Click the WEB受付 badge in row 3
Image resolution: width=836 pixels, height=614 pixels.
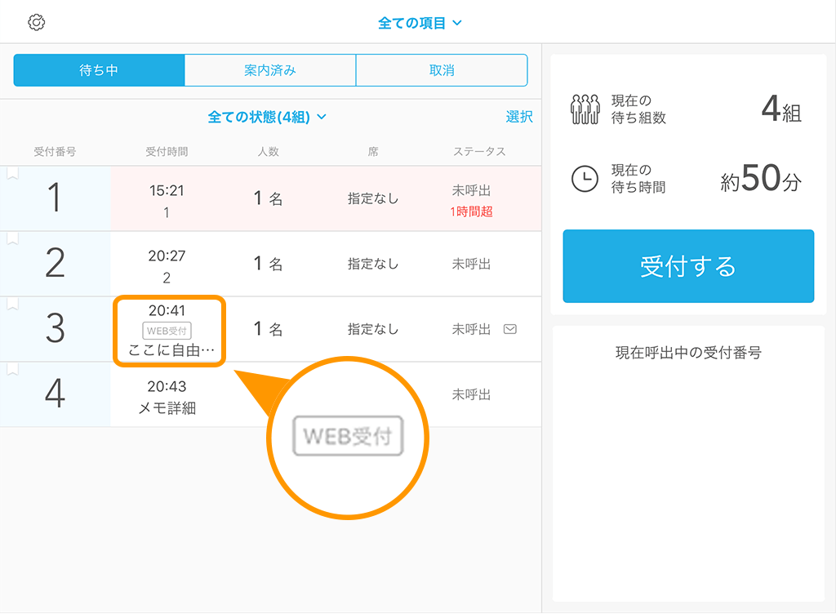point(167,331)
